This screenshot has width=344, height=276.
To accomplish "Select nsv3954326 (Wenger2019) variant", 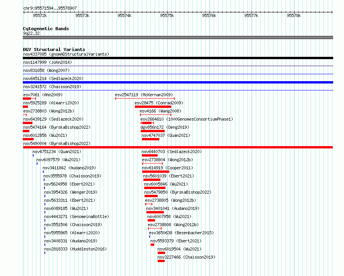I will pyautogui.click(x=71, y=192).
